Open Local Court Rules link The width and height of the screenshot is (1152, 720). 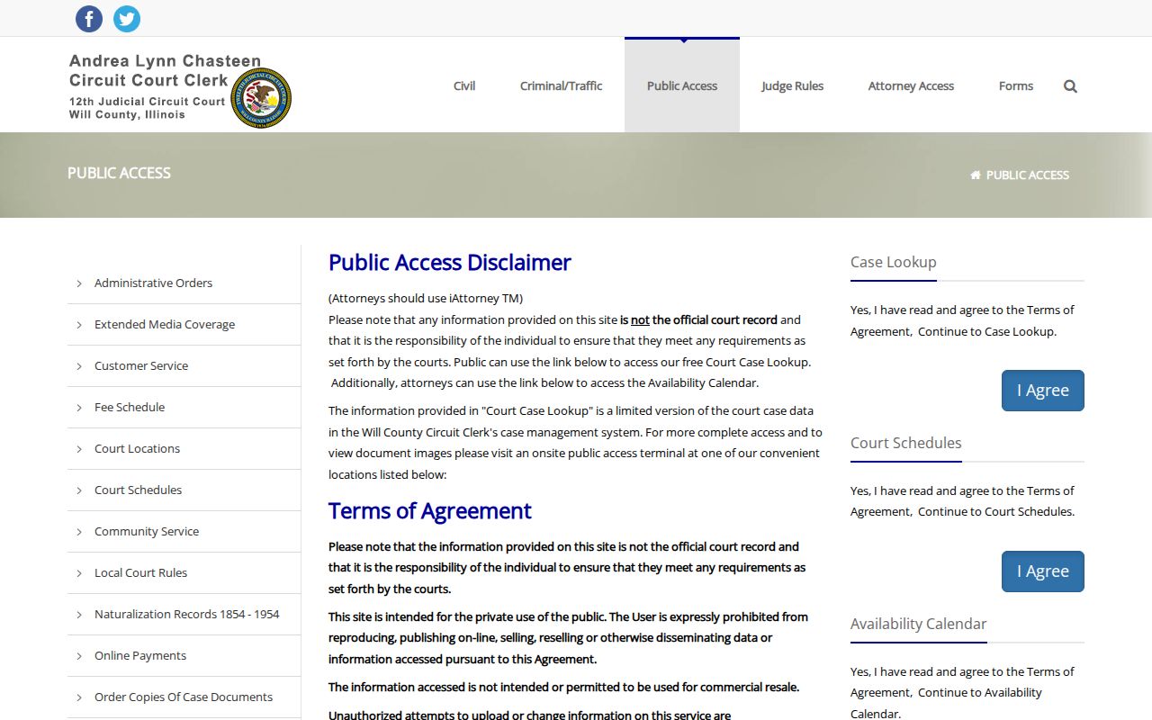(141, 572)
